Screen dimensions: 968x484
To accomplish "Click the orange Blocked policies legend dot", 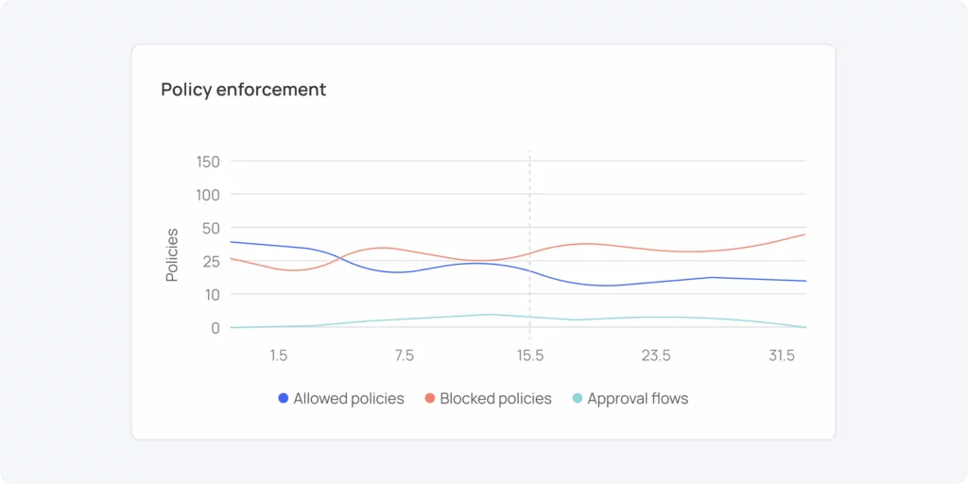I will tap(430, 399).
